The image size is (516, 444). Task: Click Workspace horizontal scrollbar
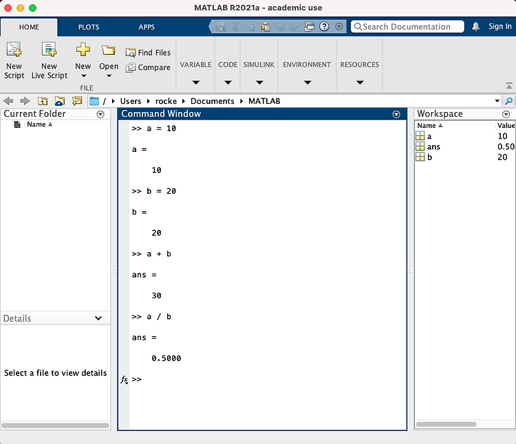click(x=447, y=424)
